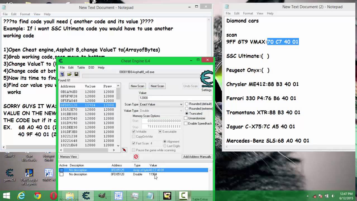Open Play League of Legends desktop shortcut

click(29, 177)
